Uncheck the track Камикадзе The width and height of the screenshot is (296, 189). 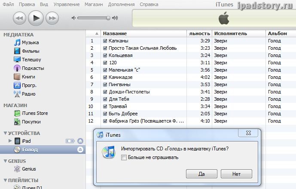click(105, 77)
